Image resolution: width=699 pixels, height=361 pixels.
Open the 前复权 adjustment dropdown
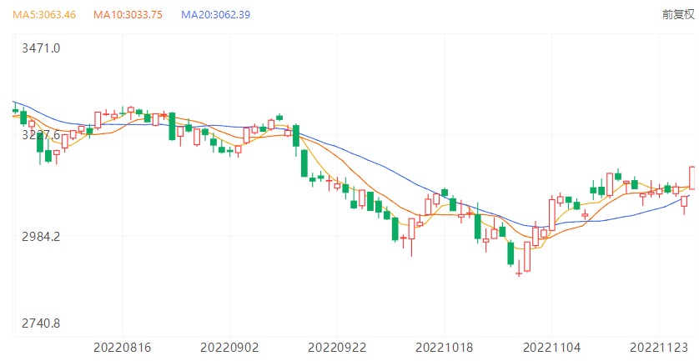(x=677, y=15)
